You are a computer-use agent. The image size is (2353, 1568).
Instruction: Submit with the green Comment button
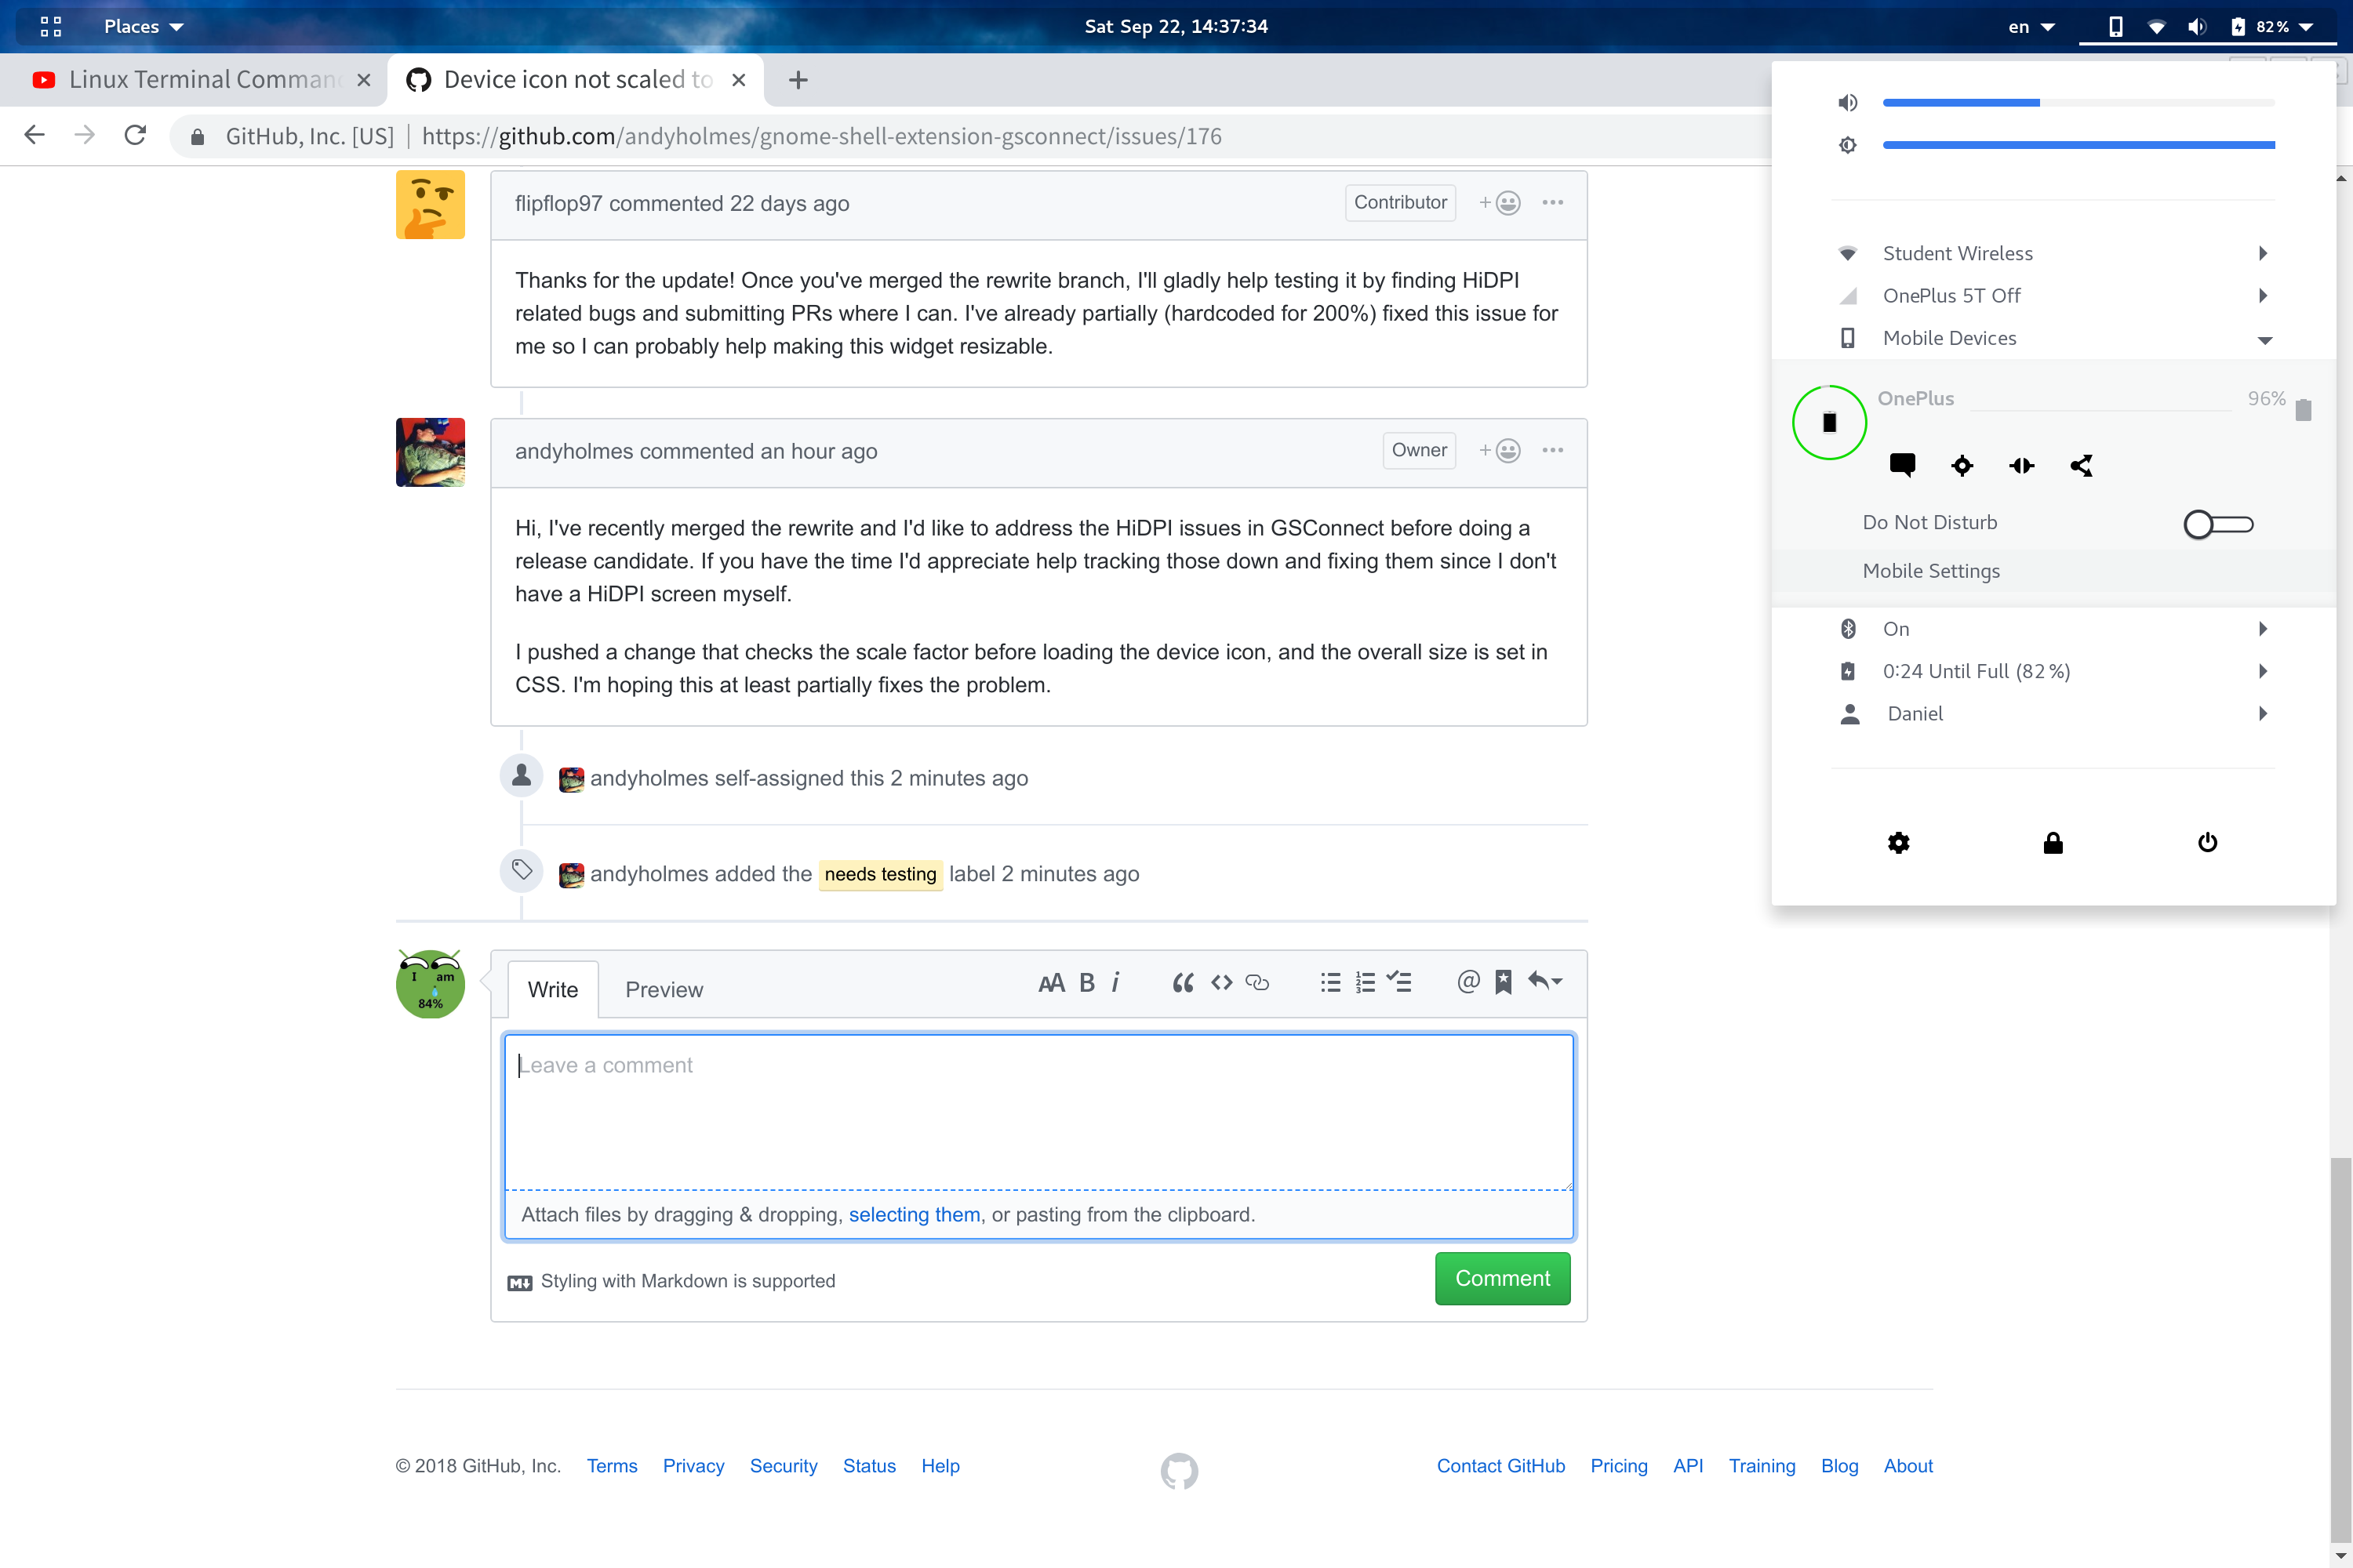click(x=1503, y=1279)
